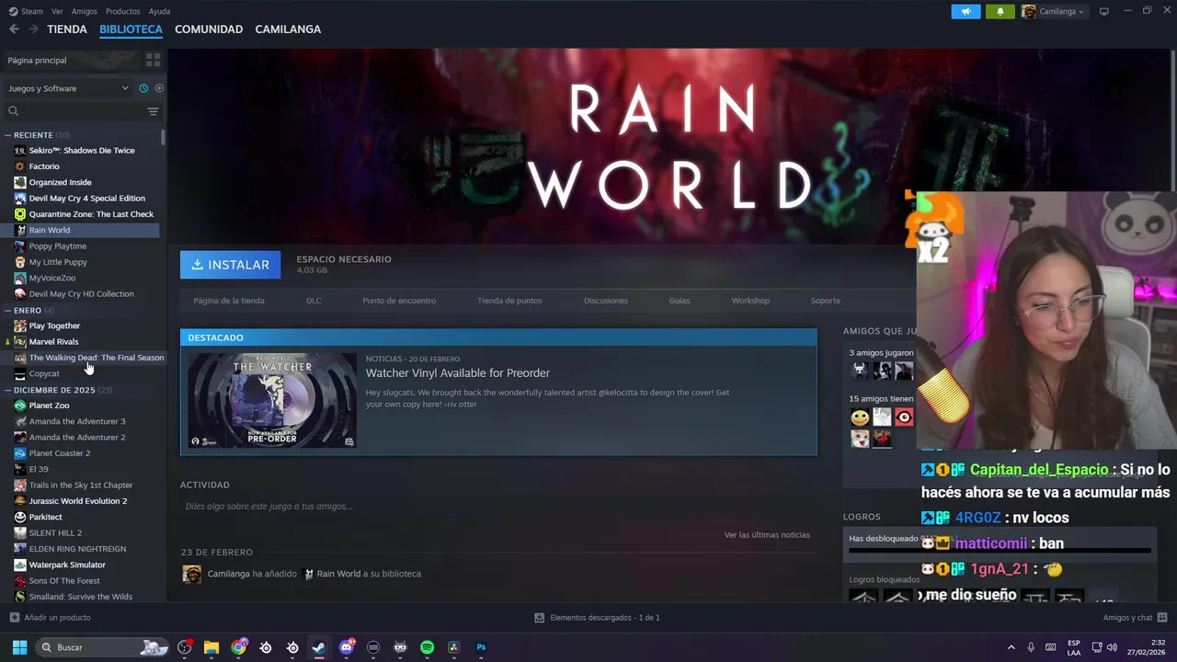Click the add product plus icon
Viewport: 1177px width, 662px height.
[14, 618]
